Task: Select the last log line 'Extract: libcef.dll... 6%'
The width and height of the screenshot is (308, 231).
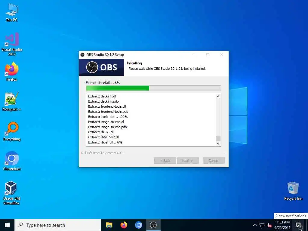Action: [x=105, y=142]
